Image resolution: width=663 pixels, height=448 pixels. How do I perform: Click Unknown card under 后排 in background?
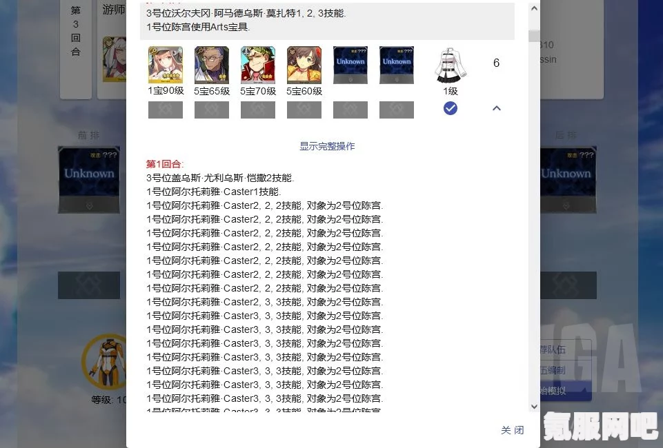(568, 179)
